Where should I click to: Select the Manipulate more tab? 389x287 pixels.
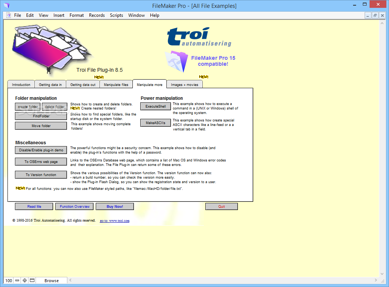(150, 84)
